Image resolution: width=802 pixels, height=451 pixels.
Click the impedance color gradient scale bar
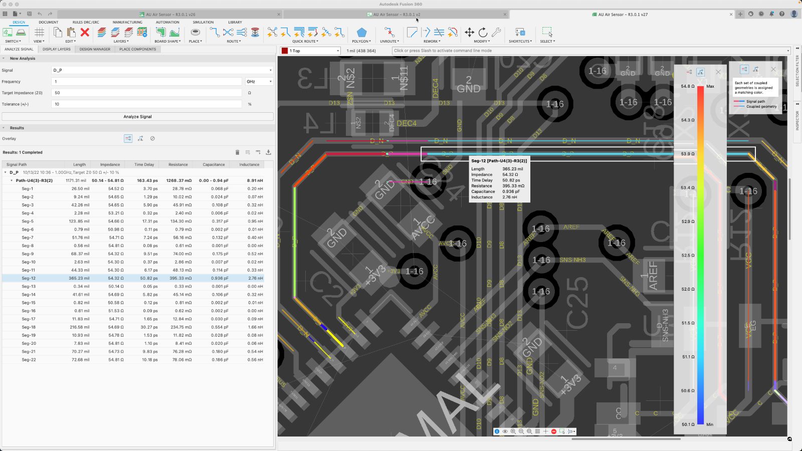pyautogui.click(x=700, y=256)
